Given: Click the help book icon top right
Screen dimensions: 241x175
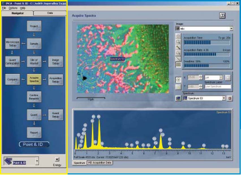Looking at the screenshot, I should point(222,16).
